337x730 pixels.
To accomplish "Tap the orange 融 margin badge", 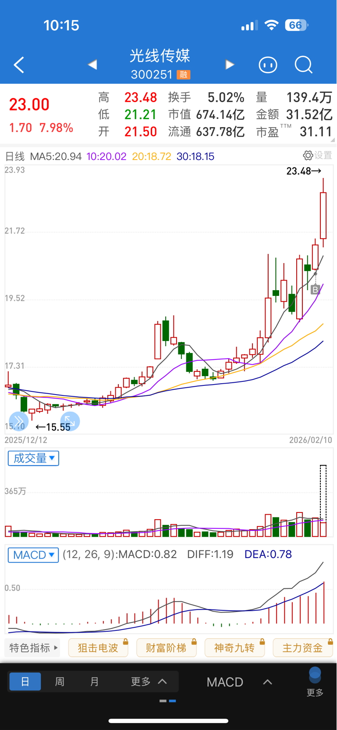I will point(183,75).
